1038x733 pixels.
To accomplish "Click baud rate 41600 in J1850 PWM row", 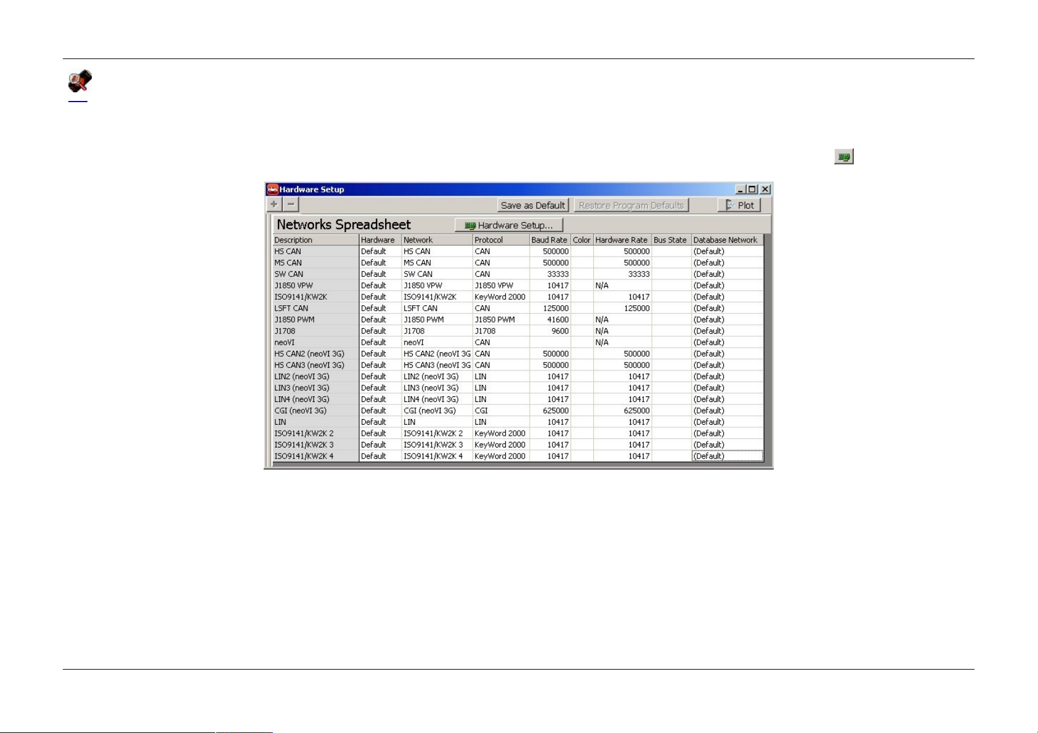I will (550, 319).
